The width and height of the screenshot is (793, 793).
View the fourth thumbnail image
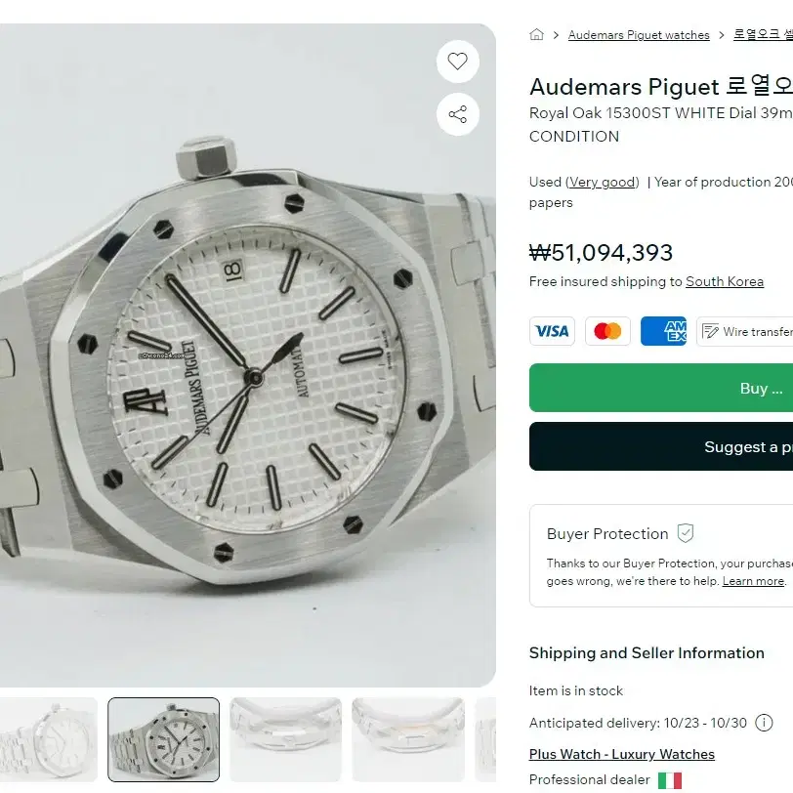pos(408,739)
